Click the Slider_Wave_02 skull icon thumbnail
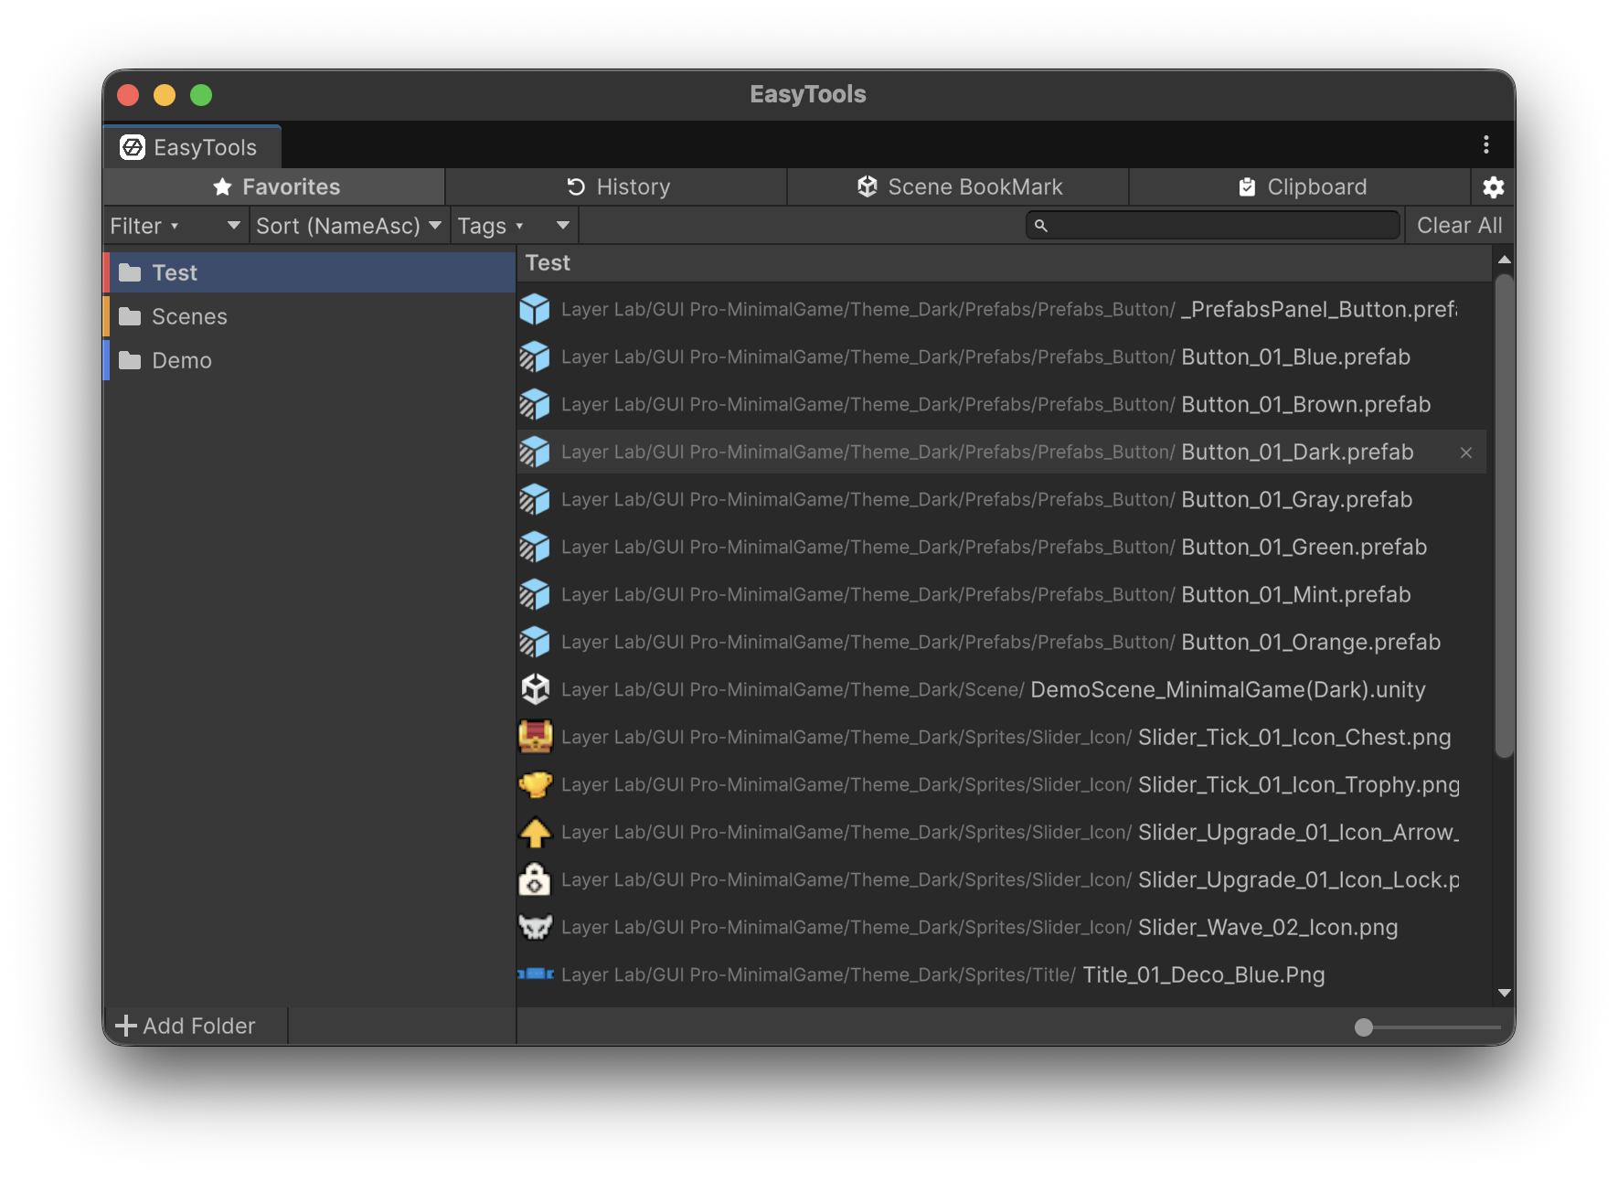This screenshot has width=1618, height=1181. coord(535,927)
